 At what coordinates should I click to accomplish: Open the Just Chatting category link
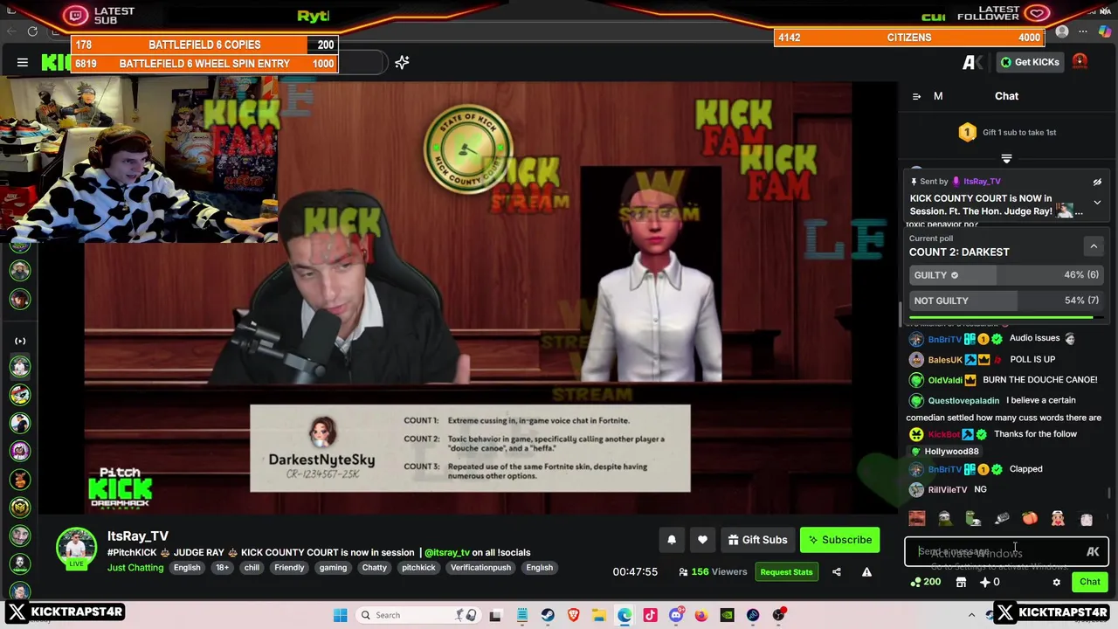[x=135, y=568]
